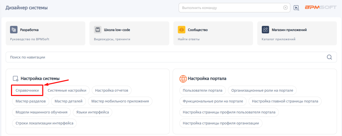Open Настройка страницы профиля организации
The image size is (342, 136).
(x=221, y=123)
